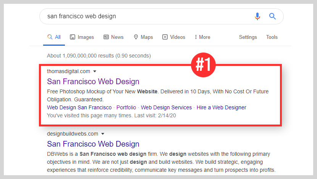This screenshot has height=179, width=317.
Task: Click the voice search microphone icon
Action: 257,16
